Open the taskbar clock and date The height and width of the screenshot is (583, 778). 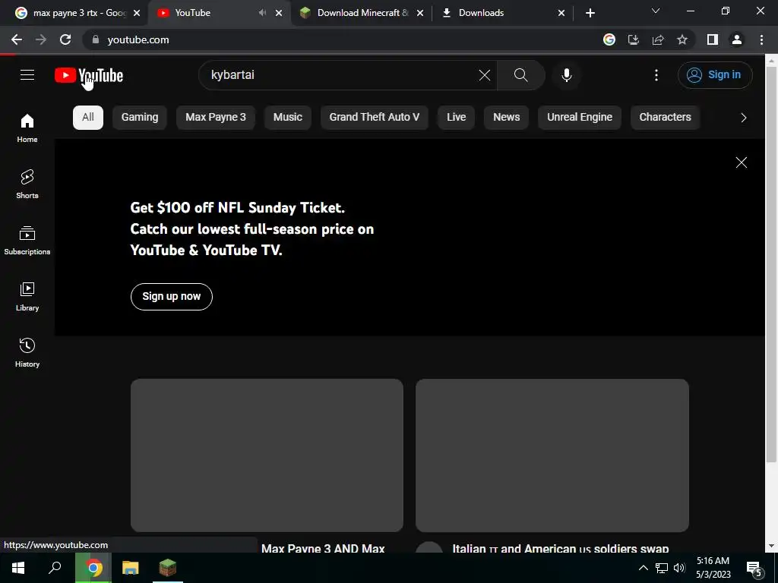click(713, 568)
